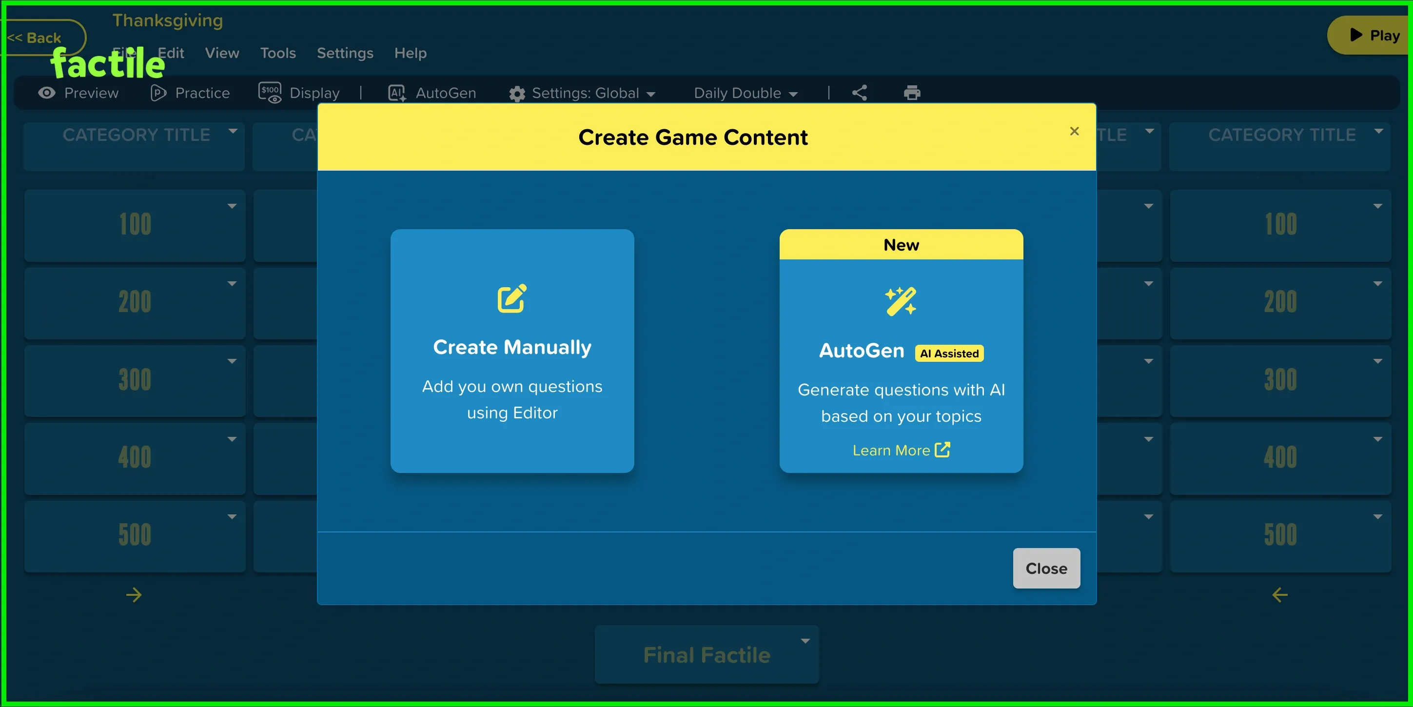The width and height of the screenshot is (1413, 707).
Task: Click the share icon in the toolbar
Action: [859, 92]
